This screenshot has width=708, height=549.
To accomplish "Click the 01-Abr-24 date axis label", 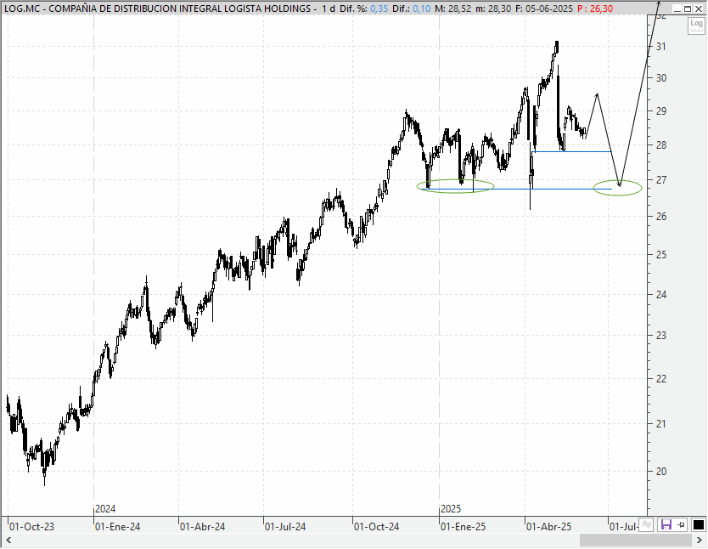I will coord(203,526).
